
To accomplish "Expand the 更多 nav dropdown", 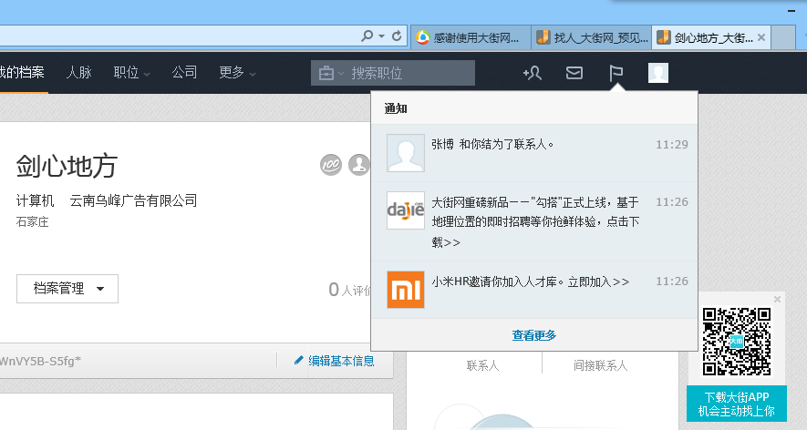I will [x=237, y=73].
